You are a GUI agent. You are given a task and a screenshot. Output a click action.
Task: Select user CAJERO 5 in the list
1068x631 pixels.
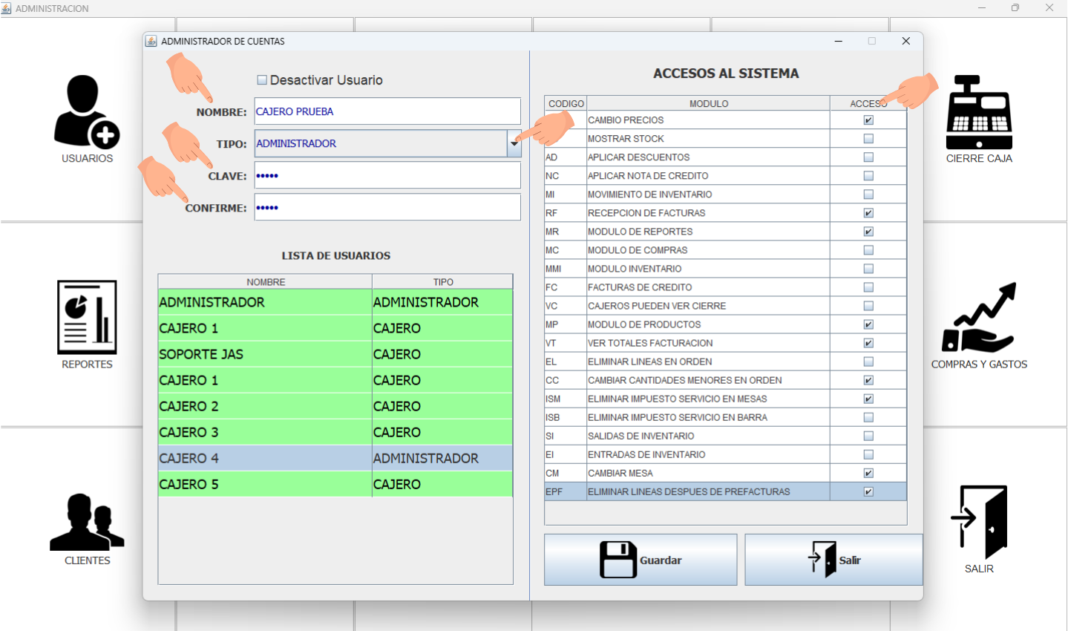tap(264, 484)
